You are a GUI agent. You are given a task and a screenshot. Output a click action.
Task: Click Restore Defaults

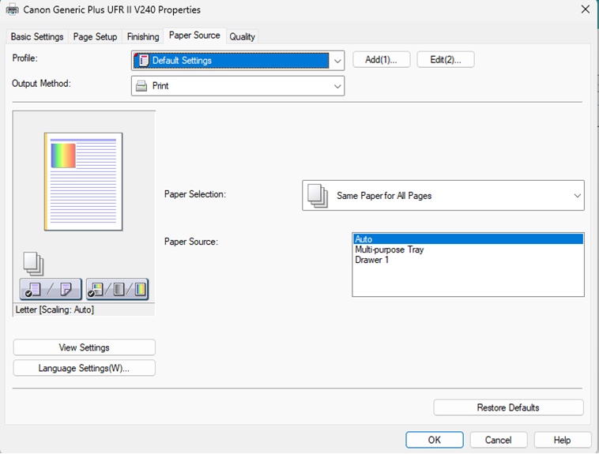(x=508, y=407)
